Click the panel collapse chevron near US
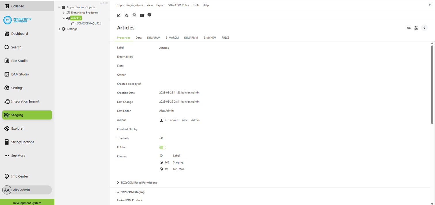This screenshot has height=205, width=435. (x=424, y=28)
